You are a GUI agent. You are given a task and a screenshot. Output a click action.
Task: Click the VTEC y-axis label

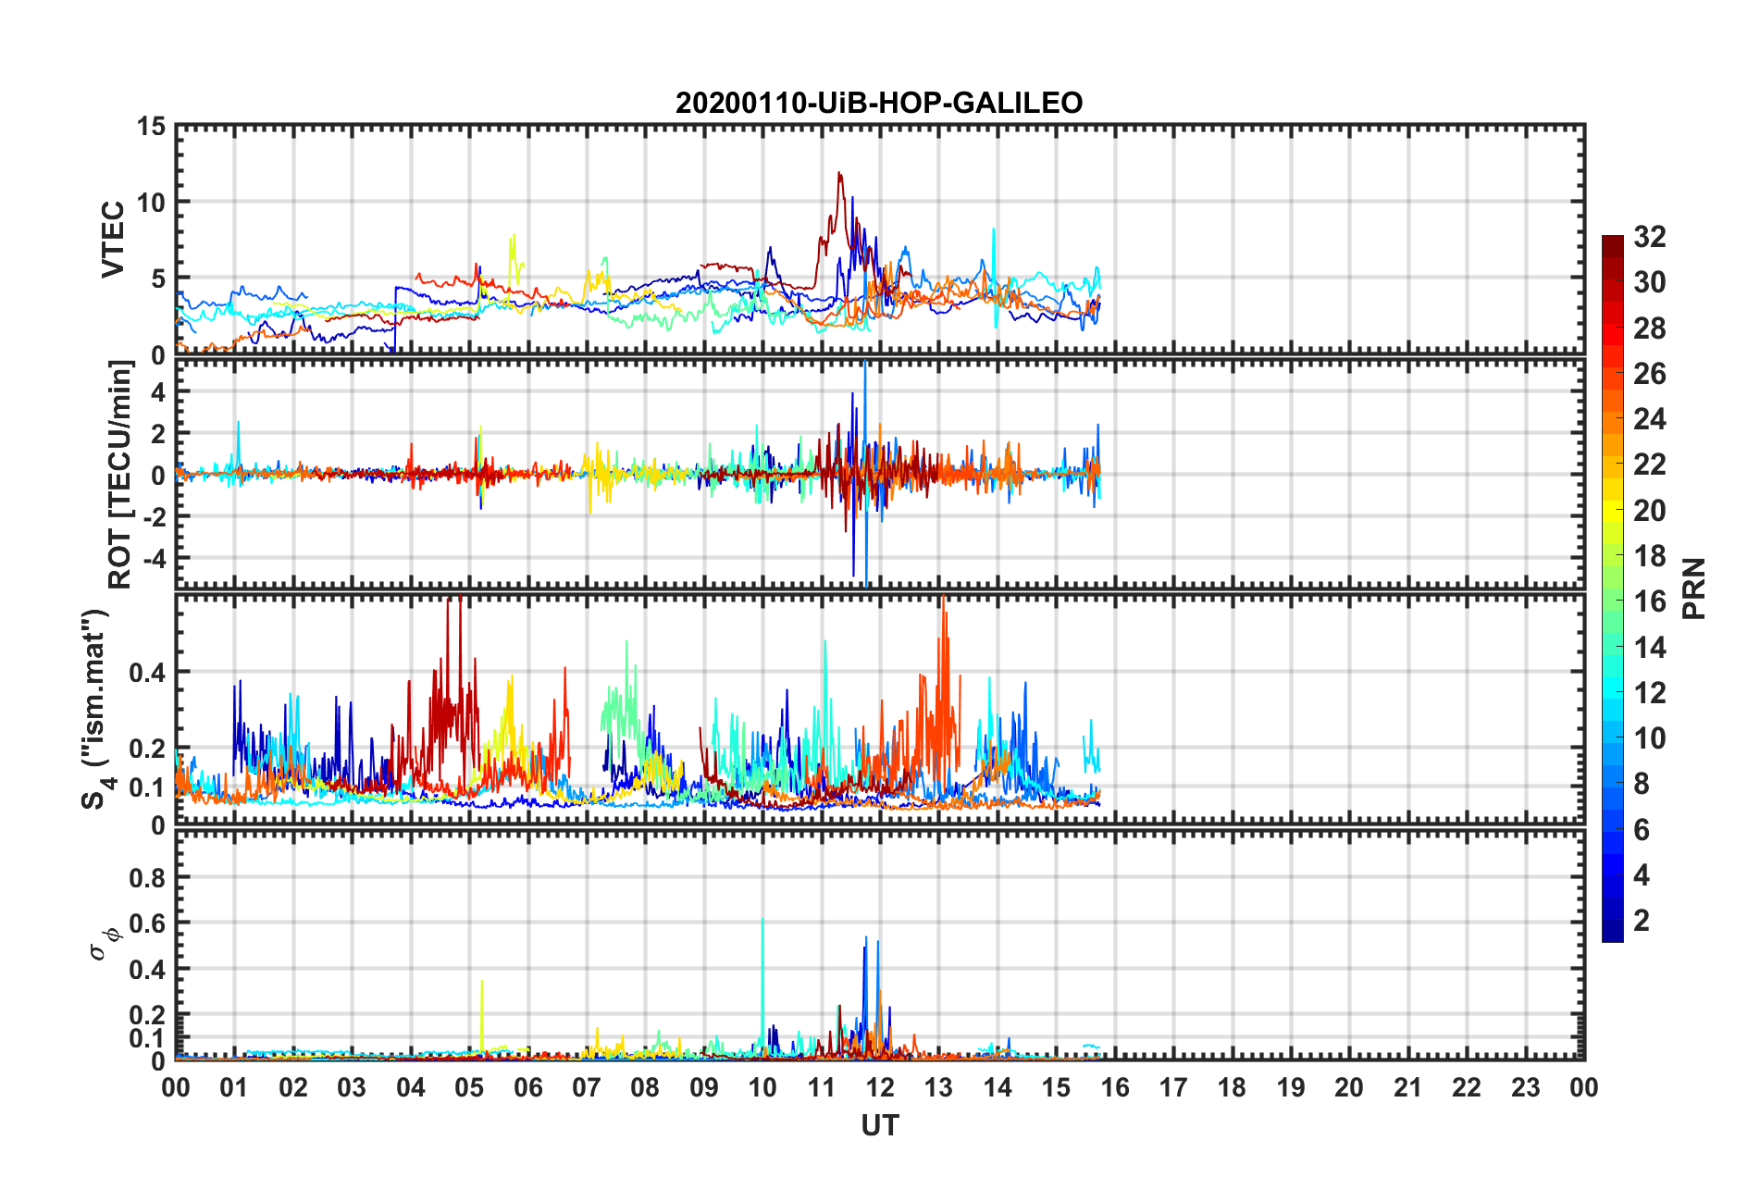[113, 240]
